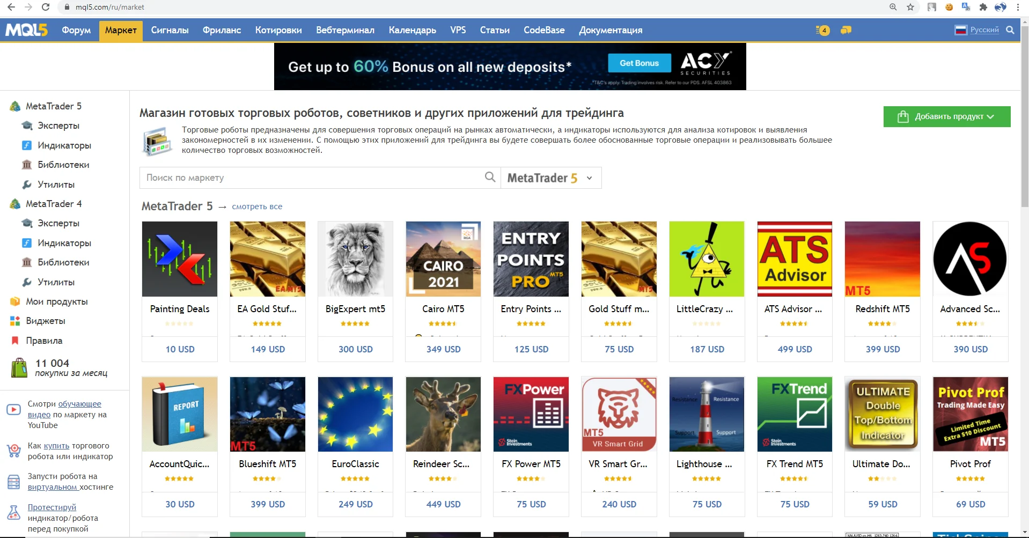Click the Get Bonus banner button
The image size is (1029, 538).
tap(639, 63)
